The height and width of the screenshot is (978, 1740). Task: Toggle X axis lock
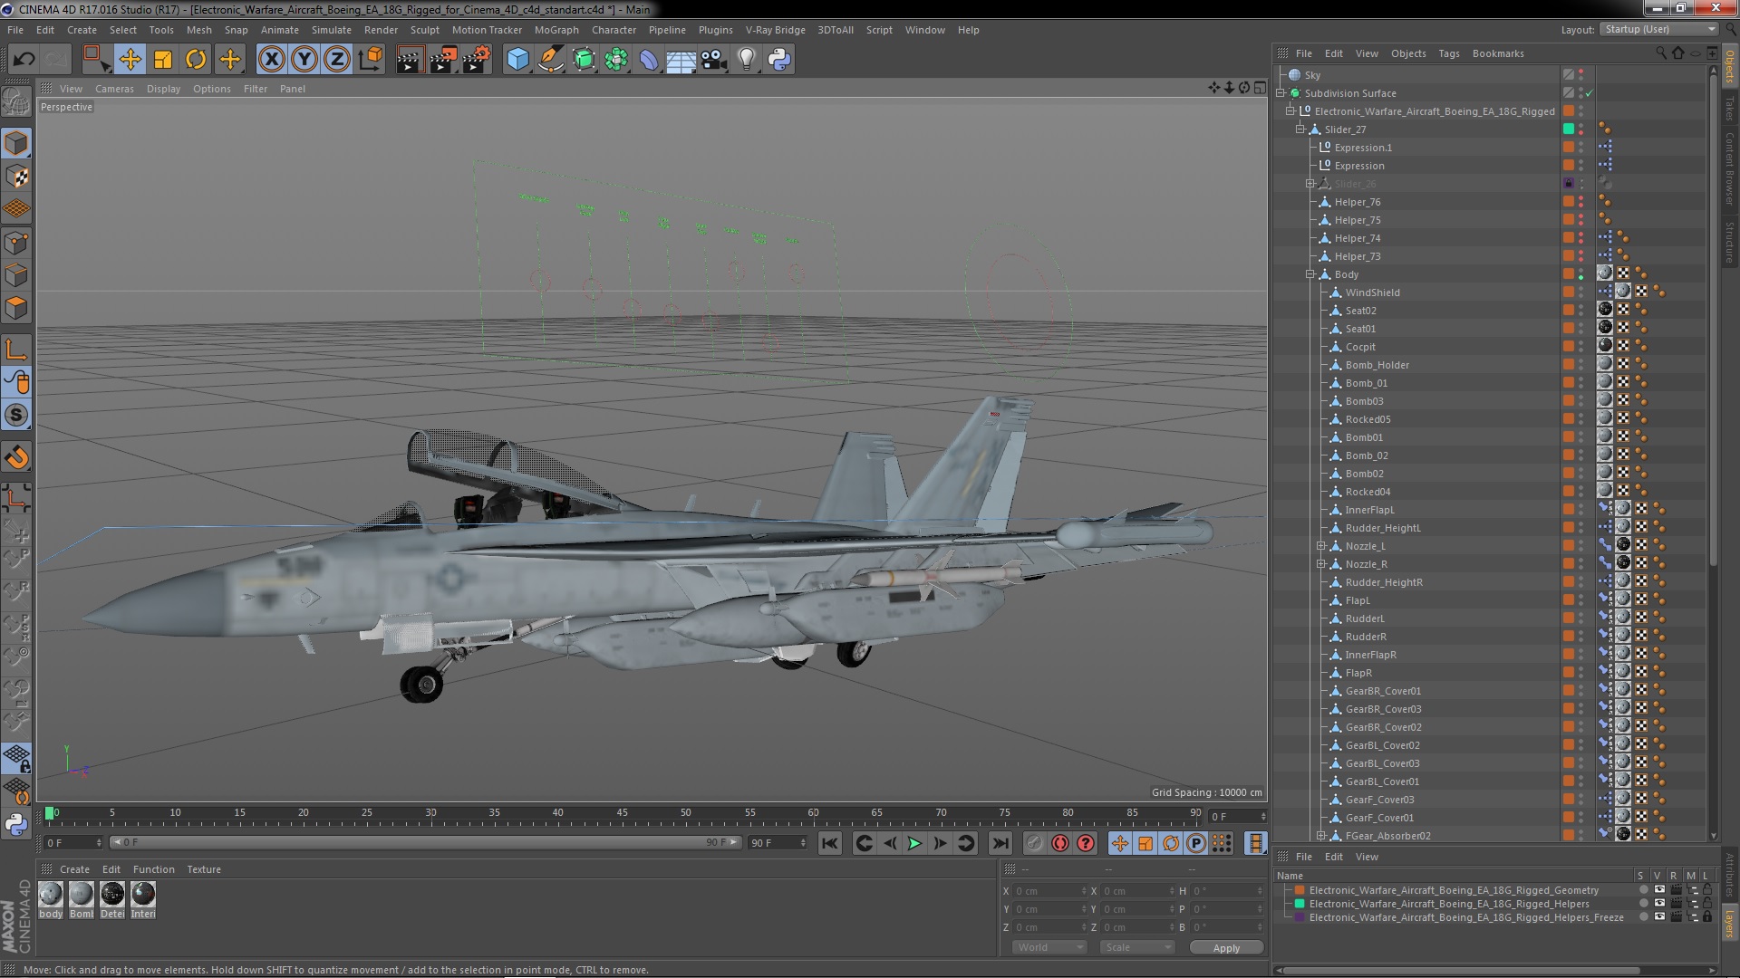[271, 60]
